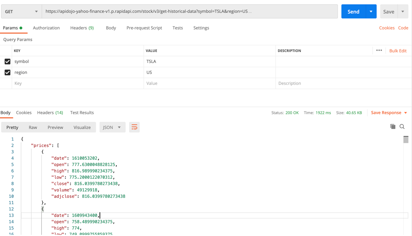The height and width of the screenshot is (236, 412).
Task: Switch to the Authorization tab
Action: [x=46, y=28]
